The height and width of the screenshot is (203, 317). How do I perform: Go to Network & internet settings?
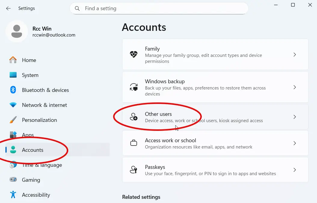tap(44, 105)
